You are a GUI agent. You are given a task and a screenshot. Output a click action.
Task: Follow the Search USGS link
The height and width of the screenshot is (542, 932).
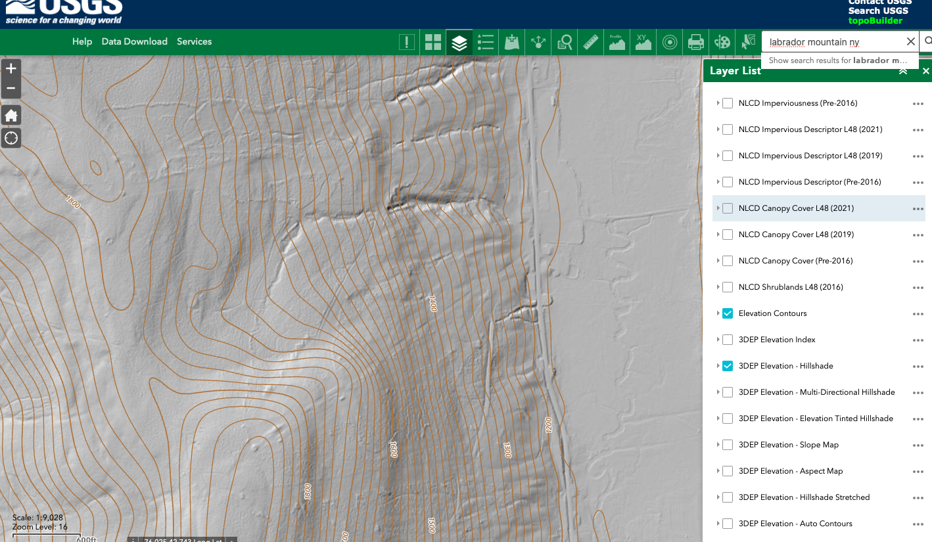tap(878, 11)
